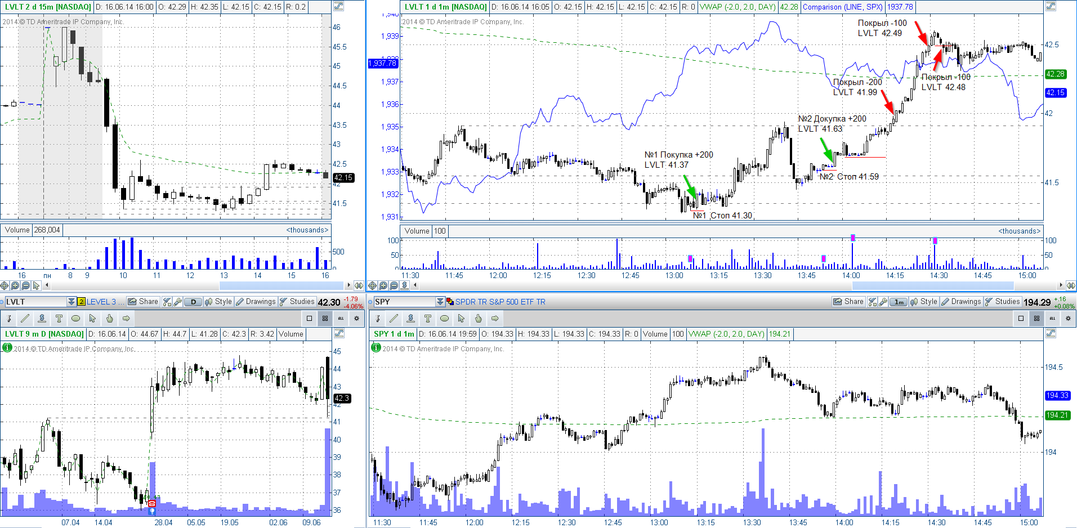Open edit studies wrench icon in LVLT toolbar
This screenshot has height=528, width=1077.
pyautogui.click(x=178, y=302)
